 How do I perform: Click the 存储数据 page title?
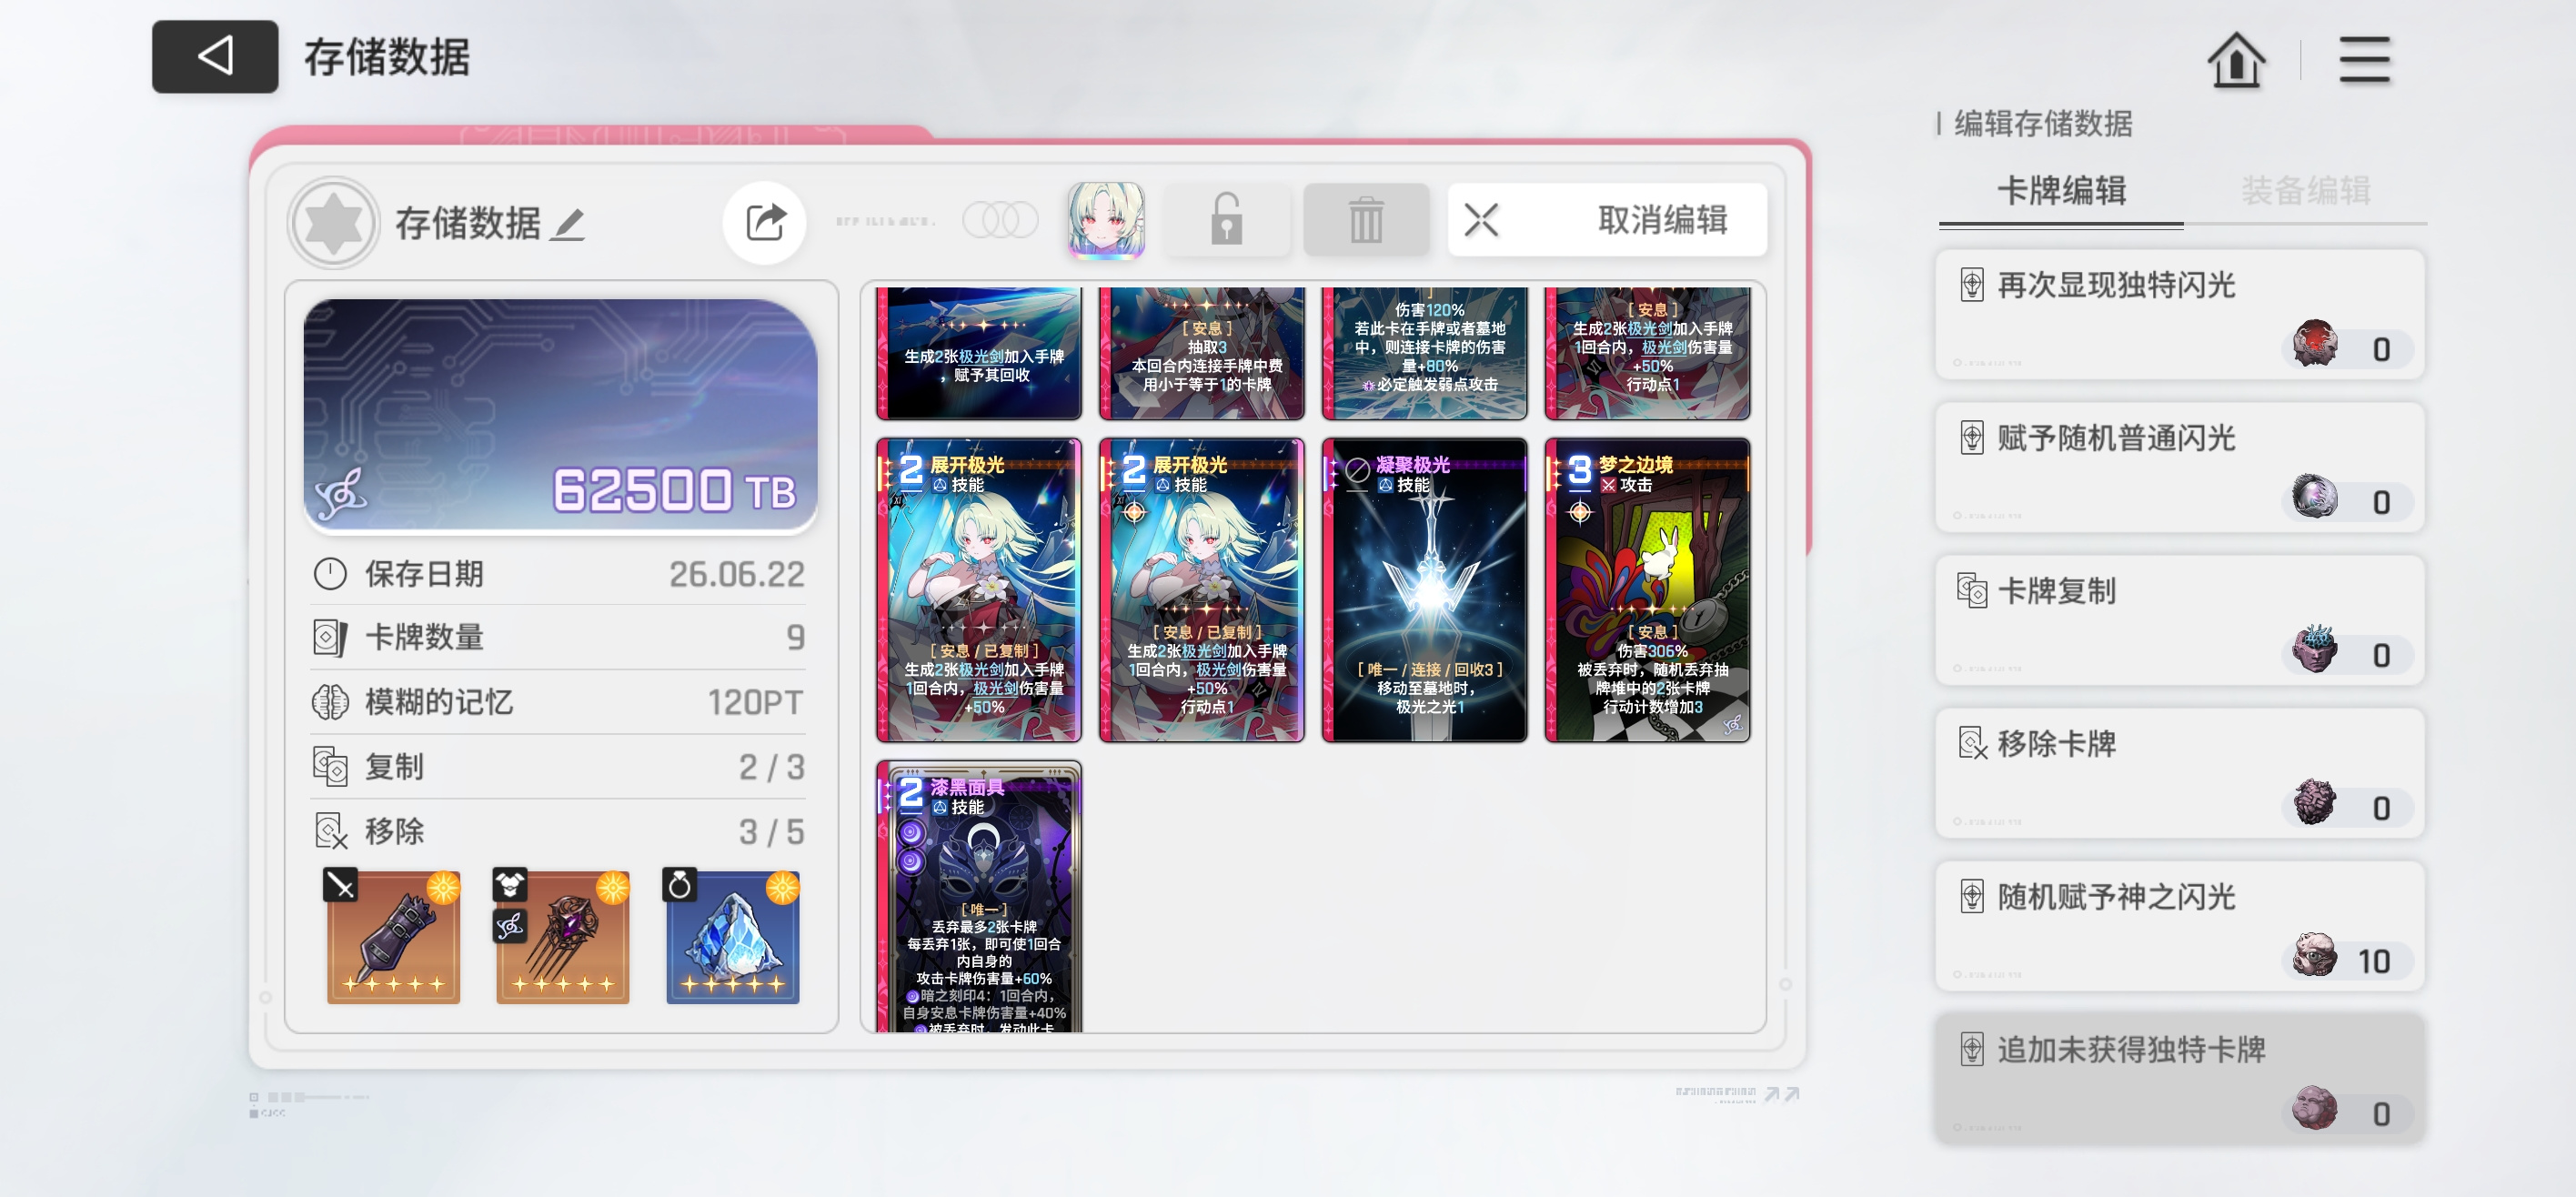coord(387,57)
